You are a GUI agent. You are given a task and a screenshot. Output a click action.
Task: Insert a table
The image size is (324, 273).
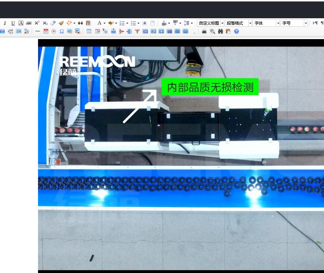pos(89,31)
